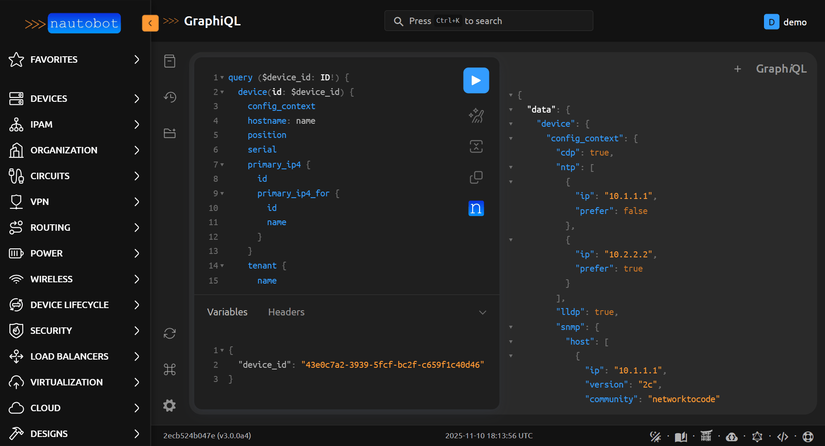The width and height of the screenshot is (825, 446).
Task: Collapse the sidebar with orange arrow button
Action: coord(150,23)
